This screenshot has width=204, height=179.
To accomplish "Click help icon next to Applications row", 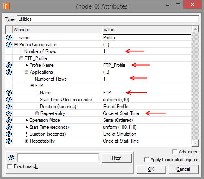I will pos(9,72).
